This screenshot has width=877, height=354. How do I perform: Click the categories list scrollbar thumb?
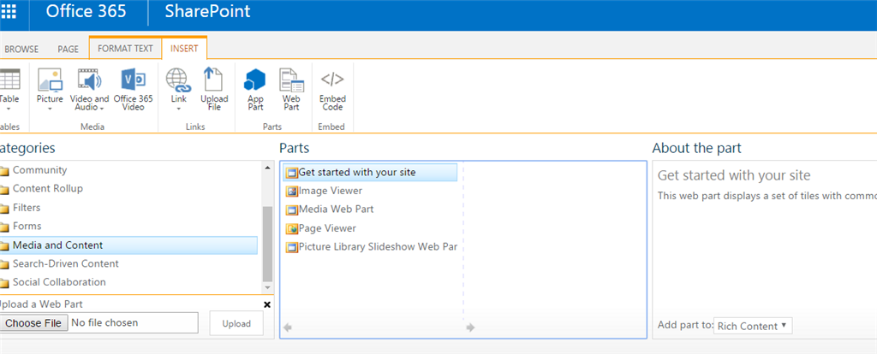[267, 244]
